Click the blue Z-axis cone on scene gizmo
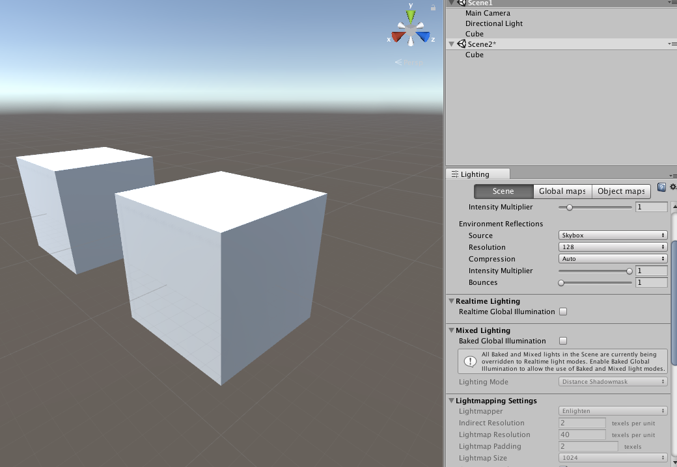Screen dimensions: 677x467 click(x=424, y=36)
